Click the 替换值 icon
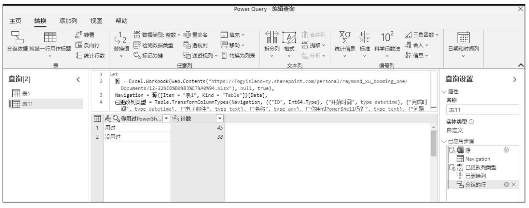The width and height of the screenshot is (529, 208). (121, 37)
